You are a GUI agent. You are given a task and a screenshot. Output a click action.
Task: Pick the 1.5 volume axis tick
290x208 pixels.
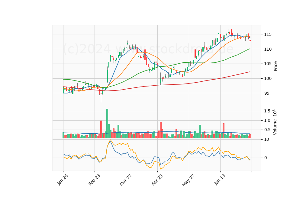267,111
